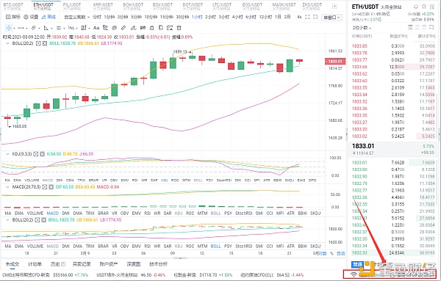
Task: Click the detail panel icon beside star
Action: pos(432,7)
